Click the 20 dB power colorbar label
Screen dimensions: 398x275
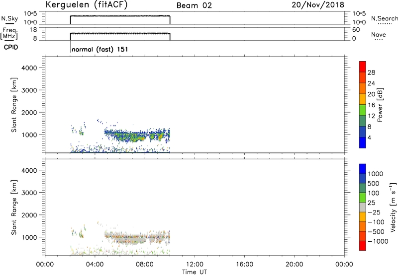(x=371, y=94)
